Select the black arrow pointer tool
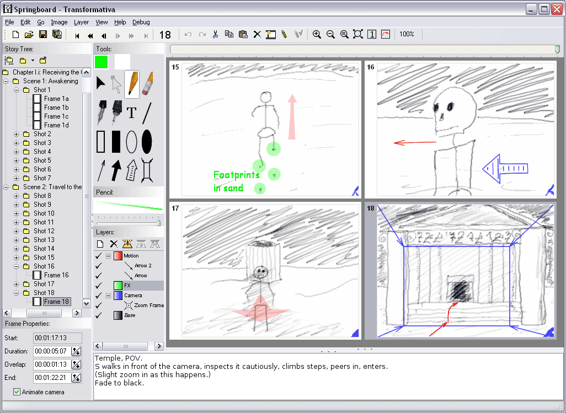Screen dimensions: 566x413 [x=100, y=83]
